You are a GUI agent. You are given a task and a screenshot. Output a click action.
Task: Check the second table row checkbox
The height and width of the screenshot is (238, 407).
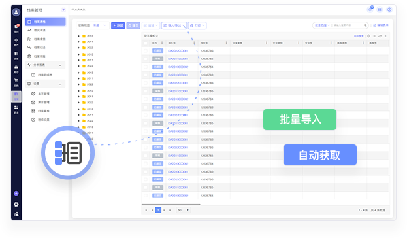(146, 59)
